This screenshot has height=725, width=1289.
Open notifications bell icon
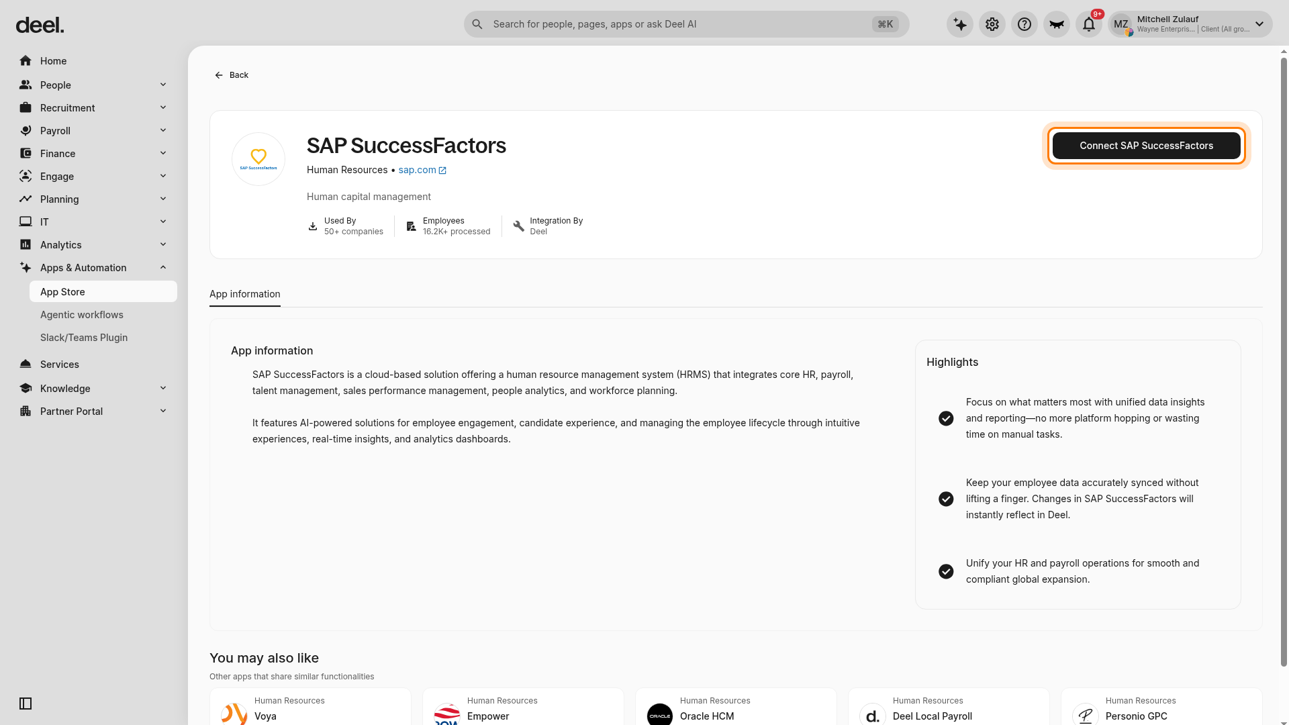[1089, 24]
